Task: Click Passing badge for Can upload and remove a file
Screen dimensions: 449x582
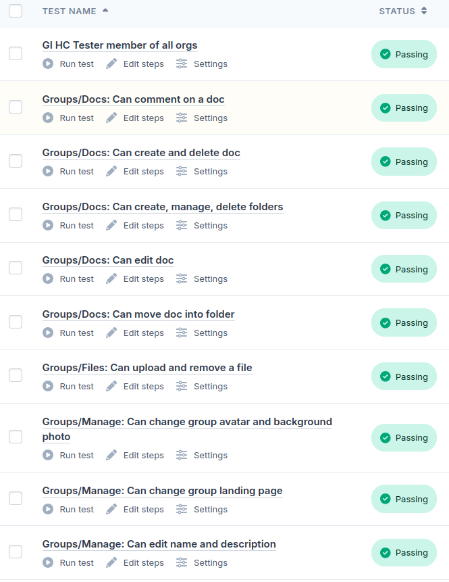Action: pos(404,377)
